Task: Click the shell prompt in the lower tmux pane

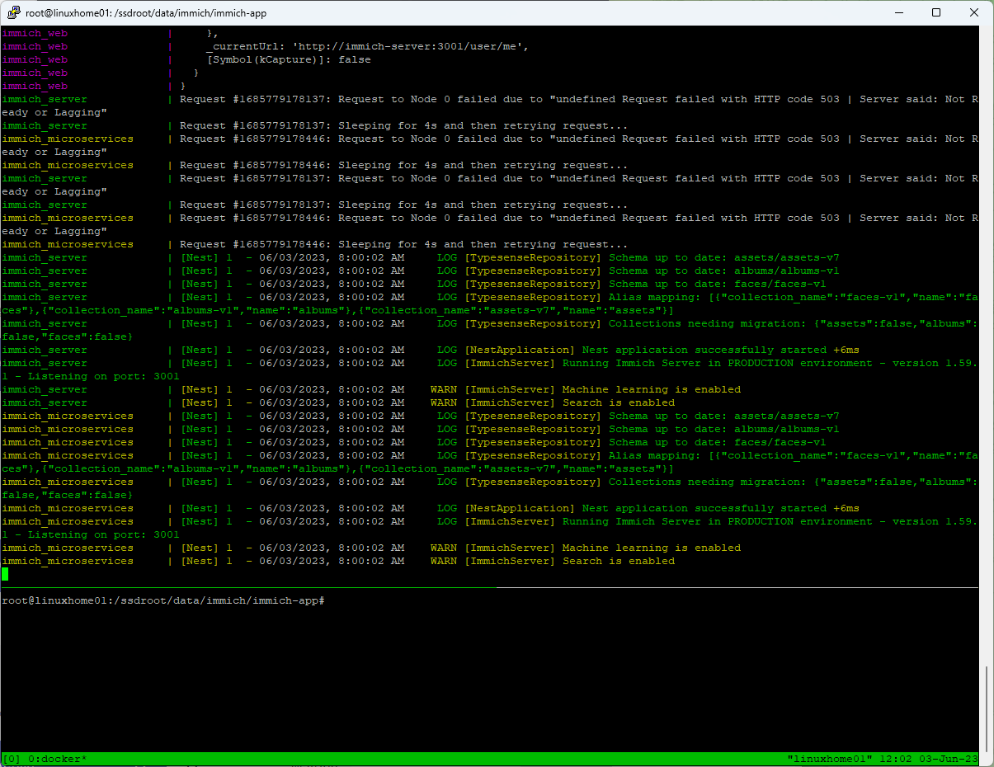Action: (x=163, y=600)
